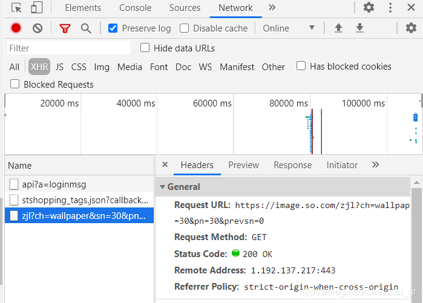Close the request details pane

165,165
